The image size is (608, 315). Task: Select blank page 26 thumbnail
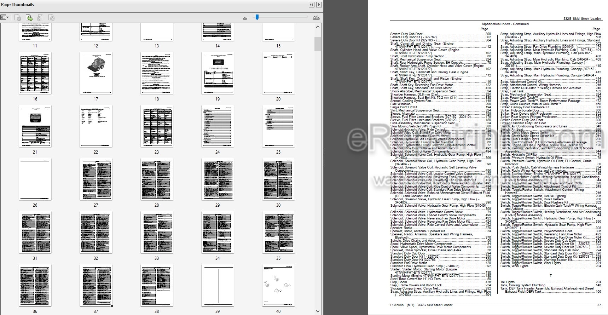point(35,179)
